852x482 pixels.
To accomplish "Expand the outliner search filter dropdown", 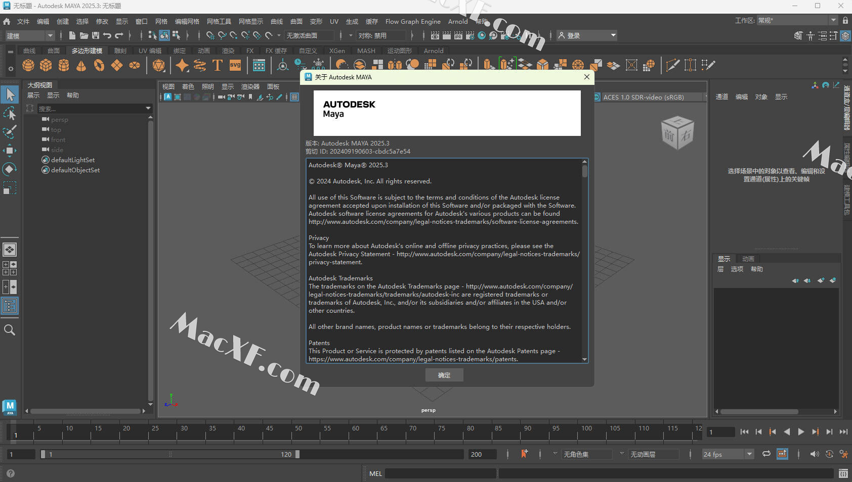I will pos(148,108).
